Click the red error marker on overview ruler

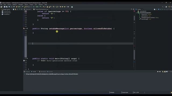134,11
